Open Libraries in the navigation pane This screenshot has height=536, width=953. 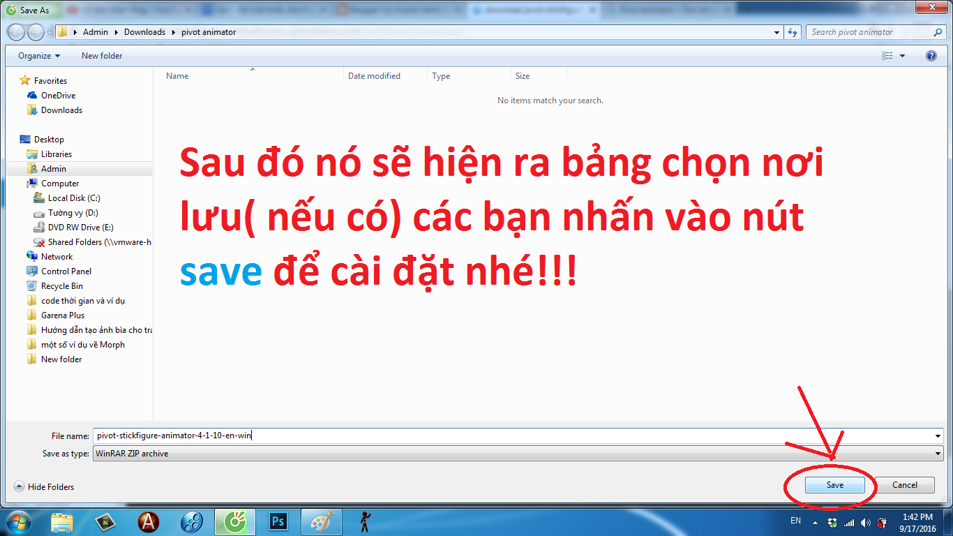56,154
